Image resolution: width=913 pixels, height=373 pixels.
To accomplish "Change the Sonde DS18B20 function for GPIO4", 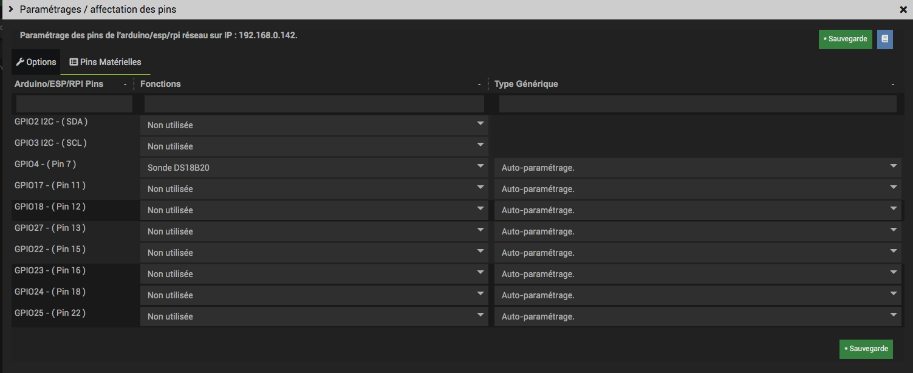I will tap(314, 168).
